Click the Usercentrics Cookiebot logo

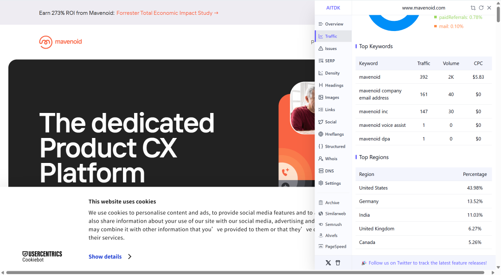(42, 256)
